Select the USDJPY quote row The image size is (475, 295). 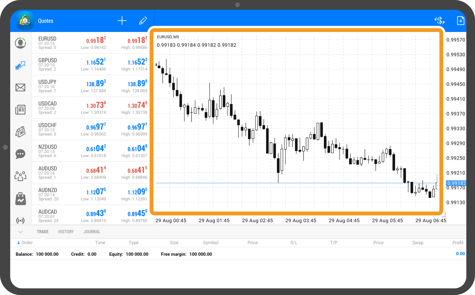coord(90,86)
